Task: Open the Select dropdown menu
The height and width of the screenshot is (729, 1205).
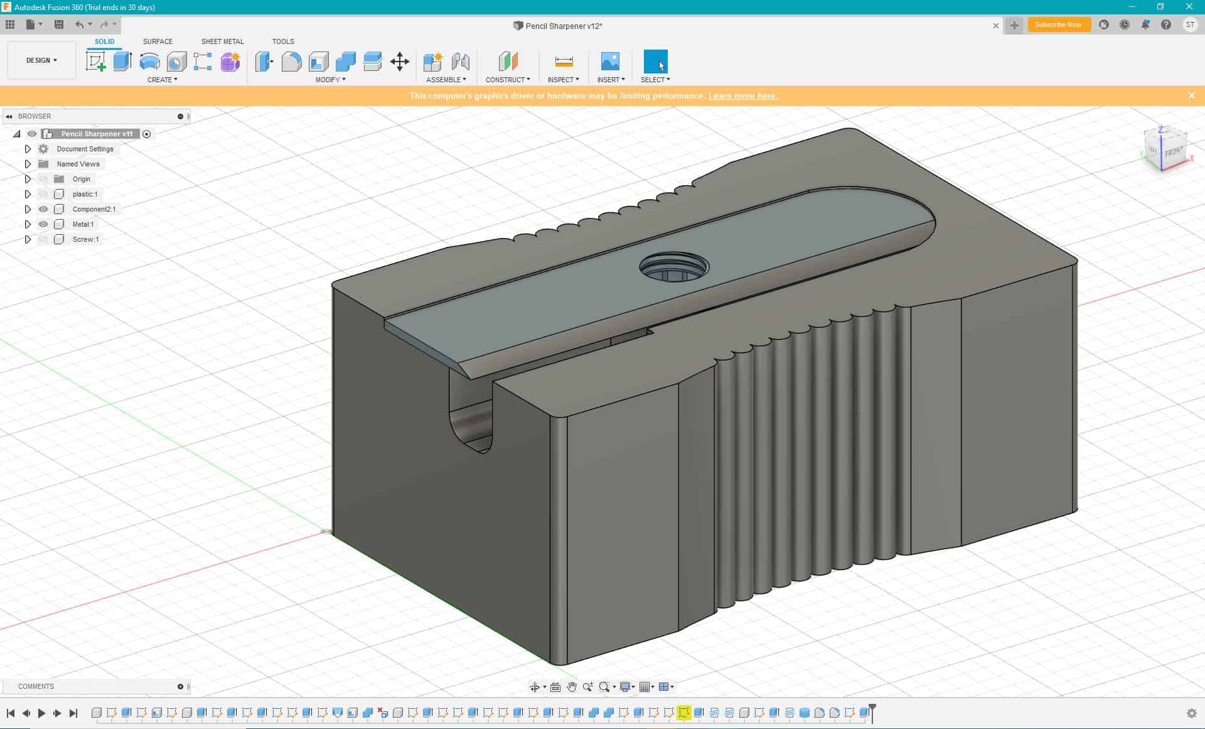Action: tap(655, 80)
